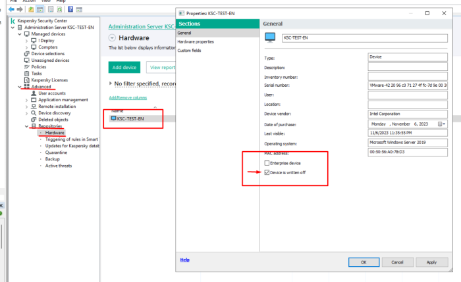Expand the Compters group

tap(27, 47)
